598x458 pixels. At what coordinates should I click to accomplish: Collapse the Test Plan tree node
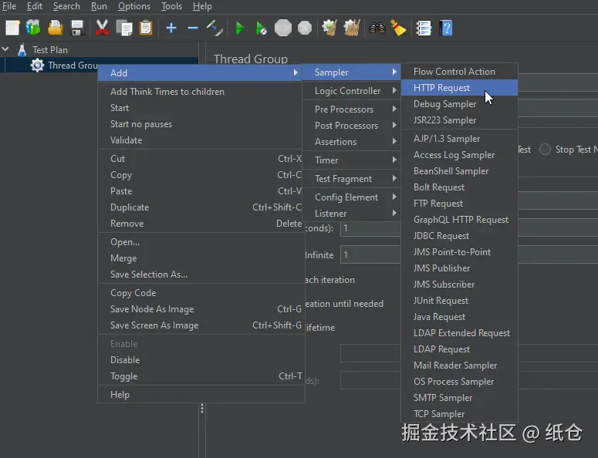(5, 49)
